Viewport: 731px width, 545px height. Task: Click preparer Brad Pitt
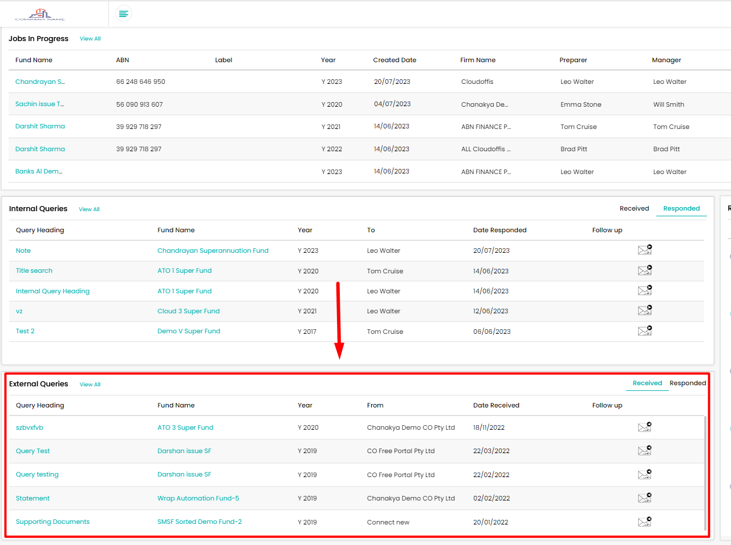pyautogui.click(x=574, y=149)
